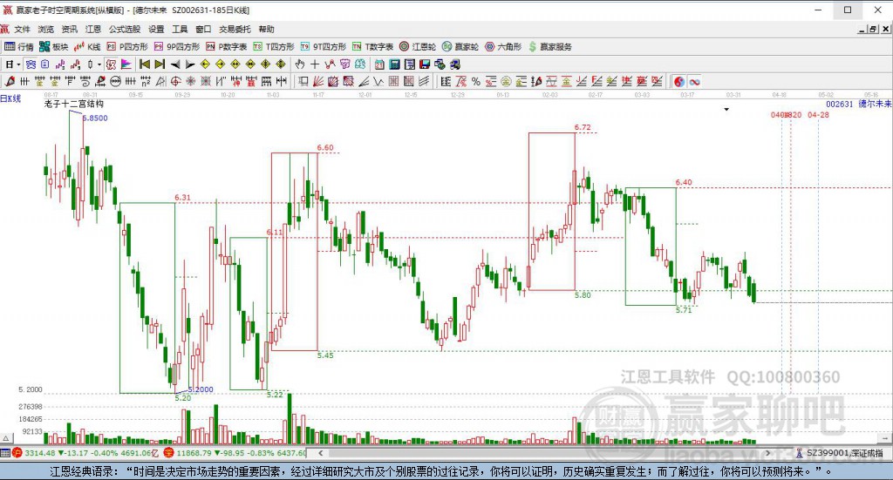The image size is (893, 480).
Task: Open the 六角形 hexagon chart tool
Action: click(x=503, y=46)
